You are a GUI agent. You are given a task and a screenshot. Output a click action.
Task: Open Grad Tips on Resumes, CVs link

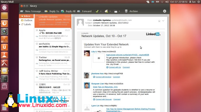pos(105,87)
